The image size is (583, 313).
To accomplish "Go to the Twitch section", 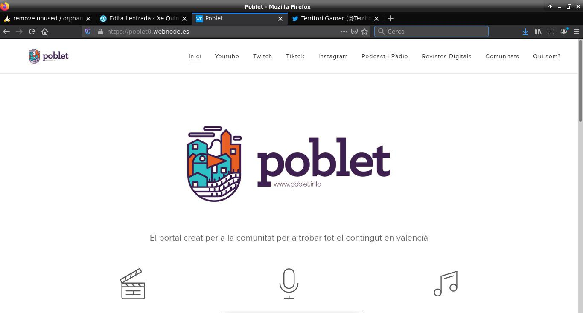I will (x=262, y=56).
